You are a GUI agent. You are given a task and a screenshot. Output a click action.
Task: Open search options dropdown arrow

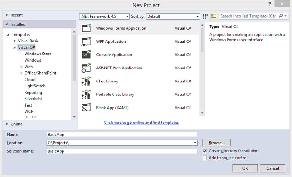[x=285, y=16]
